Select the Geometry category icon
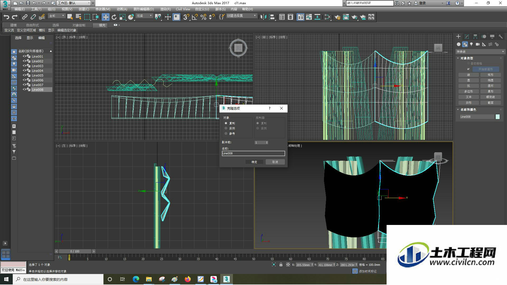Screen dimensions: 507x285 tap(459, 44)
